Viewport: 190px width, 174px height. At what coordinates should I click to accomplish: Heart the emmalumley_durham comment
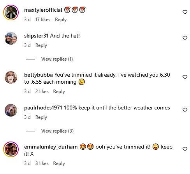(x=185, y=149)
